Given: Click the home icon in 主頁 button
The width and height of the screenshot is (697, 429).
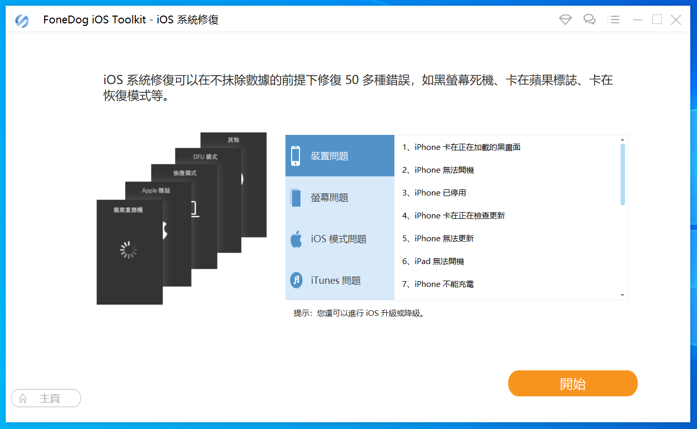Looking at the screenshot, I should coord(23,398).
